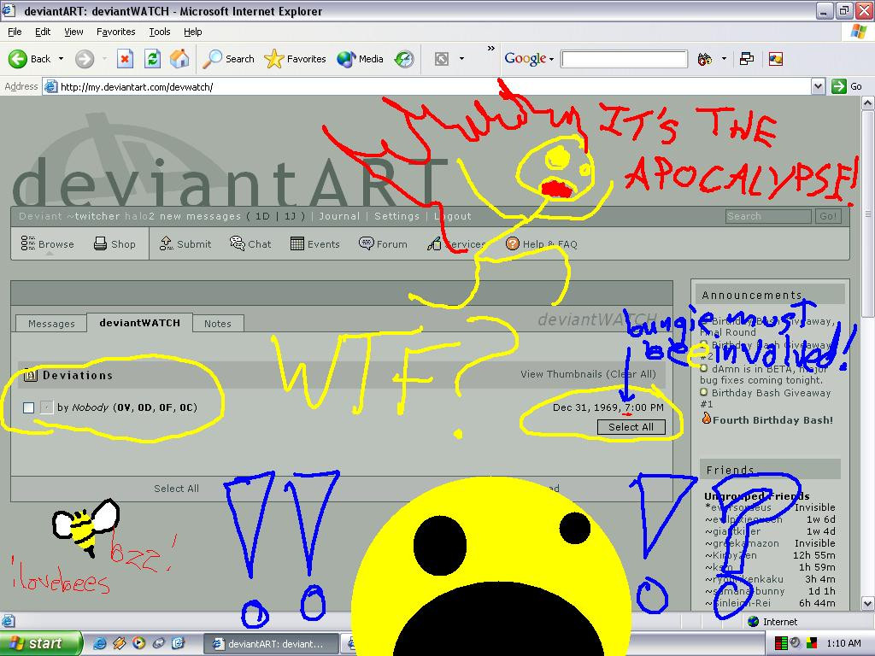
Task: Open Birthday Bash Giveaway #1 announcement
Action: click(766, 398)
